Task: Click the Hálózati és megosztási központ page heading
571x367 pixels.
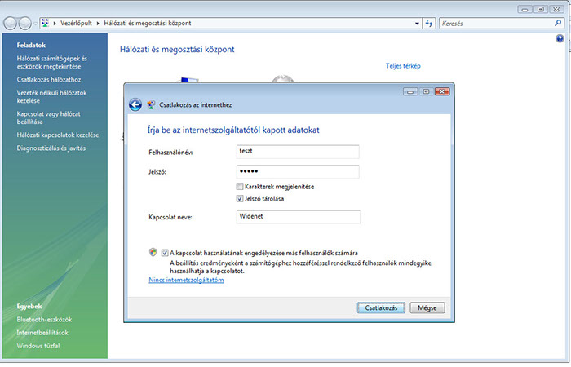Action: 177,50
